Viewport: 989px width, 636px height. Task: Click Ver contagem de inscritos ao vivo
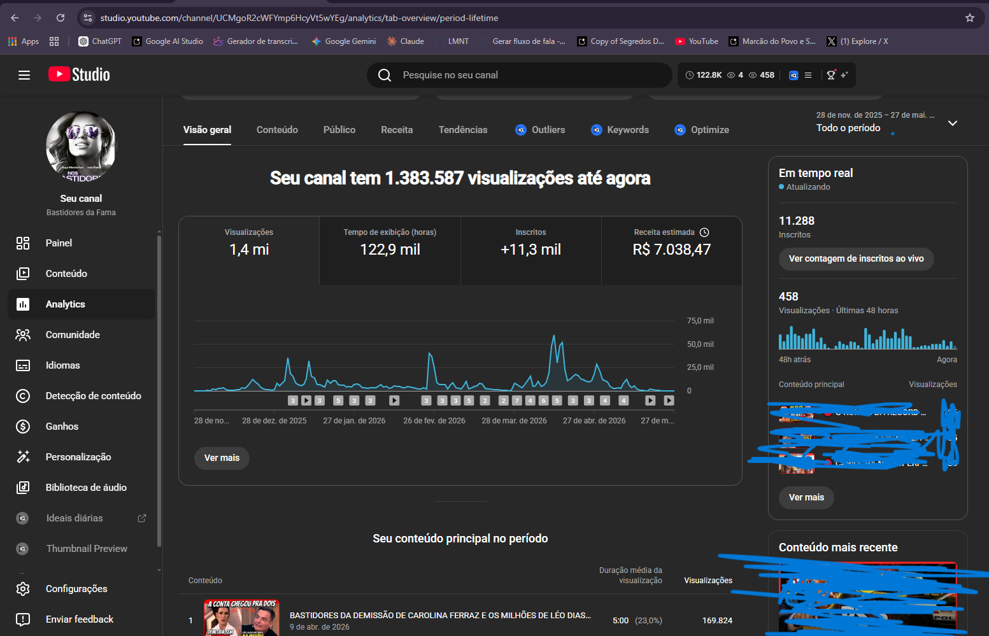click(x=856, y=259)
